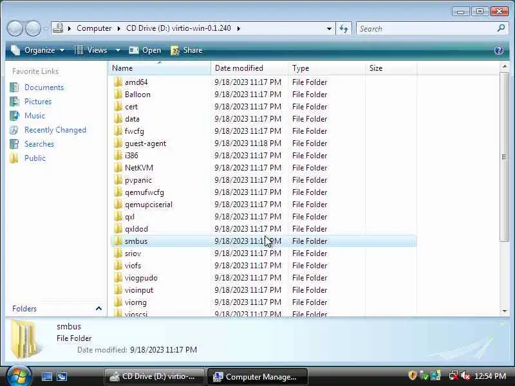This screenshot has height=386, width=515.
Task: Click in the Search box
Action: click(426, 28)
